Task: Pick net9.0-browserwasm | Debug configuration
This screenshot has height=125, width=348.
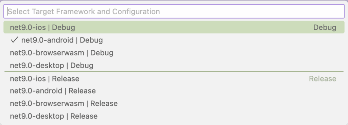Action: 174,53
